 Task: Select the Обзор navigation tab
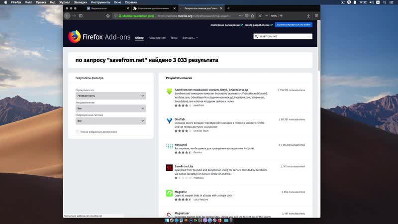(139, 38)
